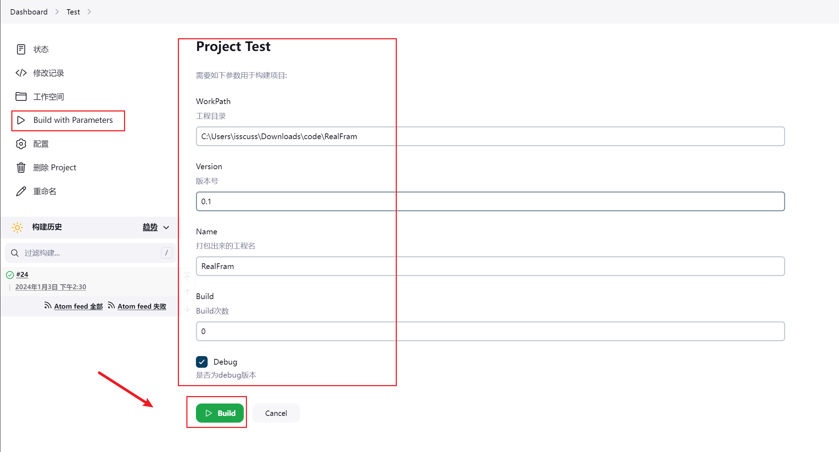Open the Build with Parameters menu item

pos(73,120)
